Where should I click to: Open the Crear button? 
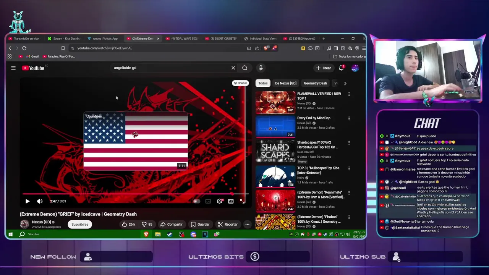324,68
